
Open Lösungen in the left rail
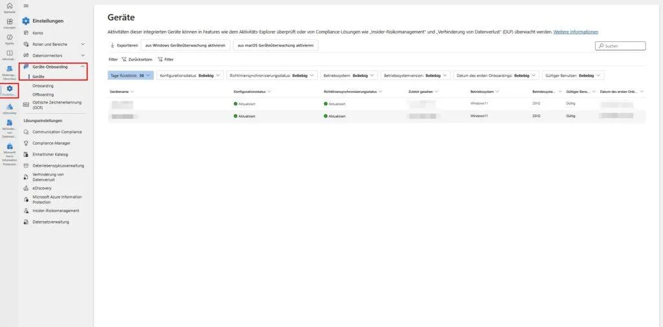click(9, 23)
